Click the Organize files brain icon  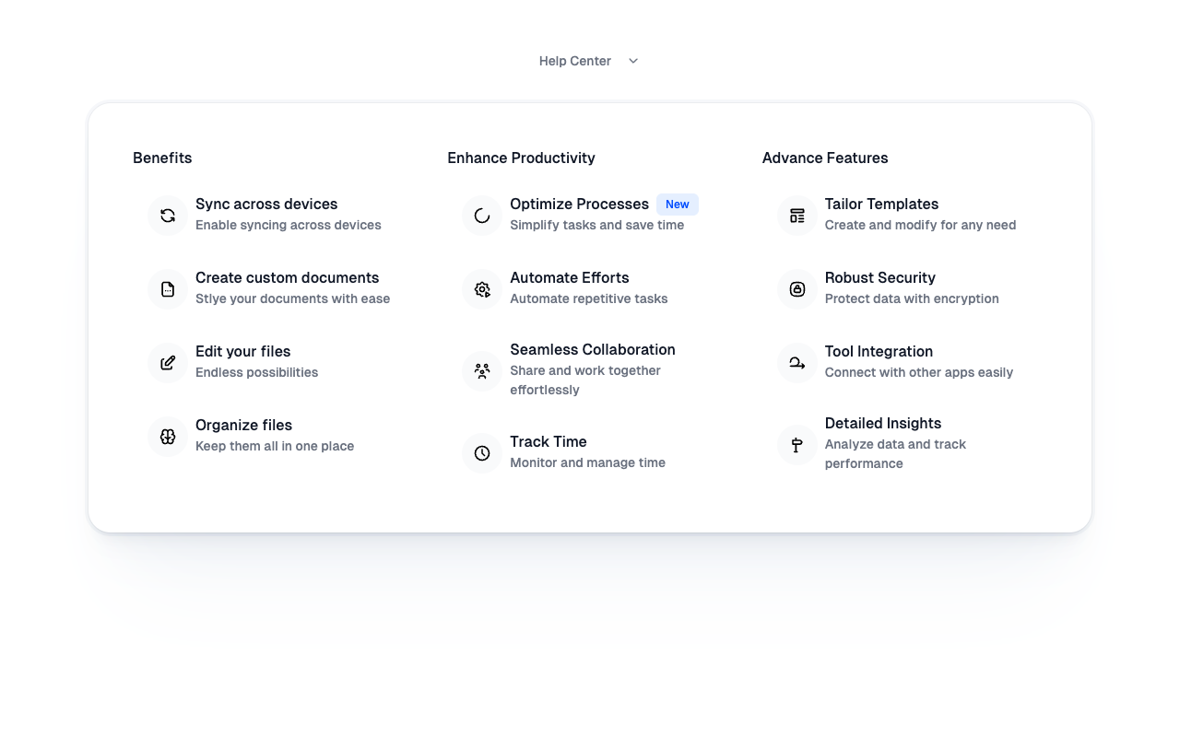168,437
